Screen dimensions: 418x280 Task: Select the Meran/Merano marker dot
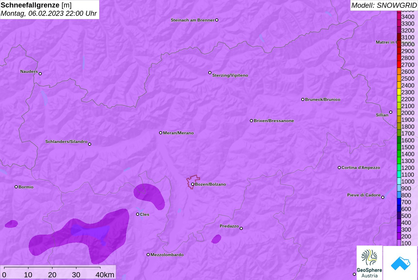pos(161,133)
